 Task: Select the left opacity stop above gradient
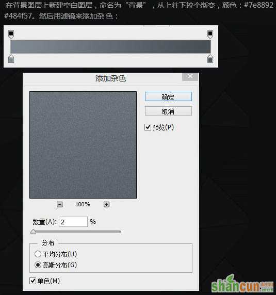click(x=11, y=35)
